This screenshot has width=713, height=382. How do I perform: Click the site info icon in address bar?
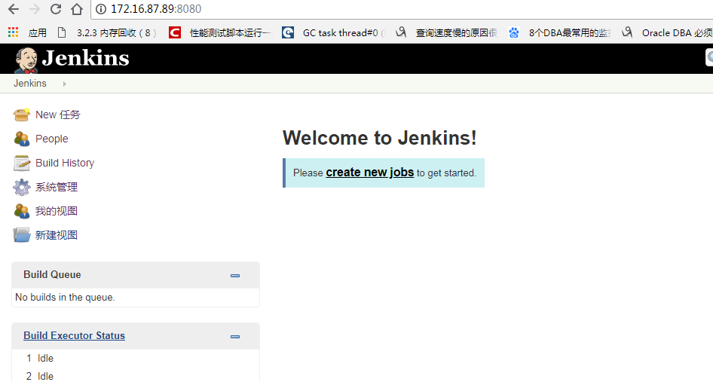(101, 8)
